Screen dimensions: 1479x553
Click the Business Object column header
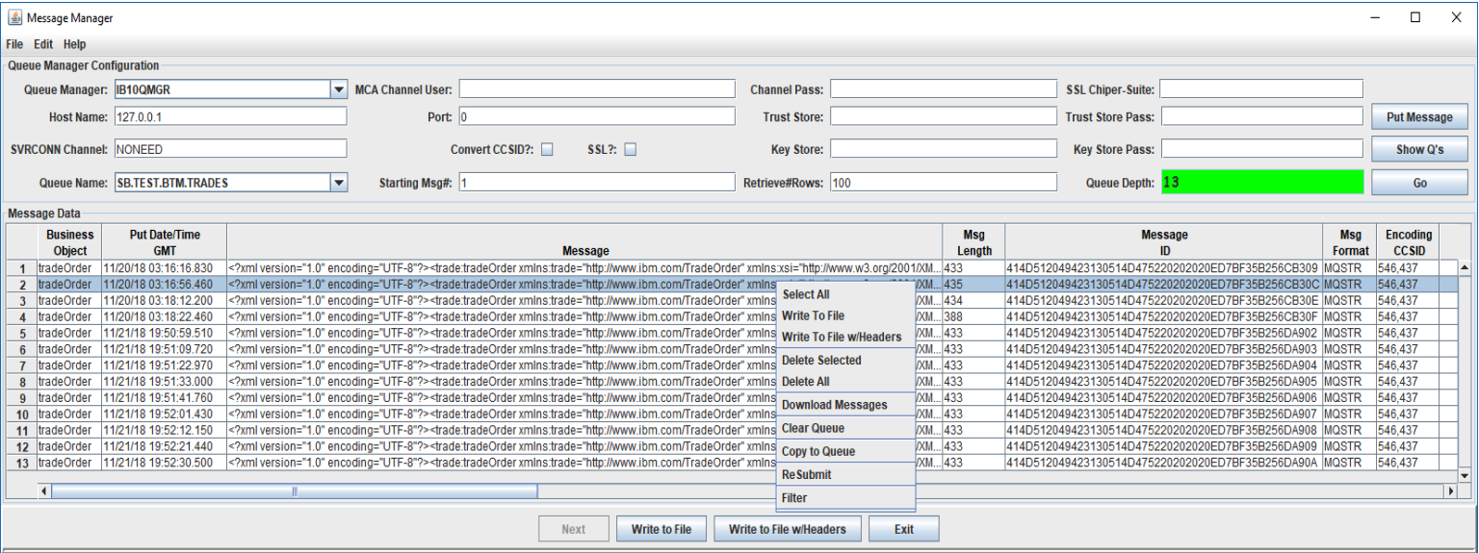tap(69, 241)
